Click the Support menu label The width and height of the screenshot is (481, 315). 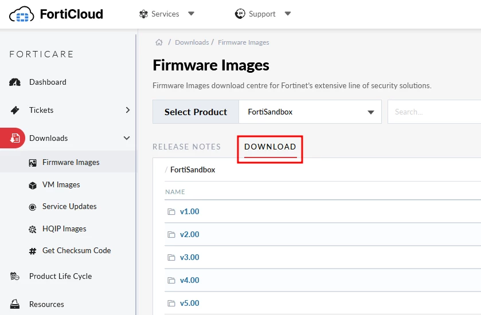click(x=262, y=14)
